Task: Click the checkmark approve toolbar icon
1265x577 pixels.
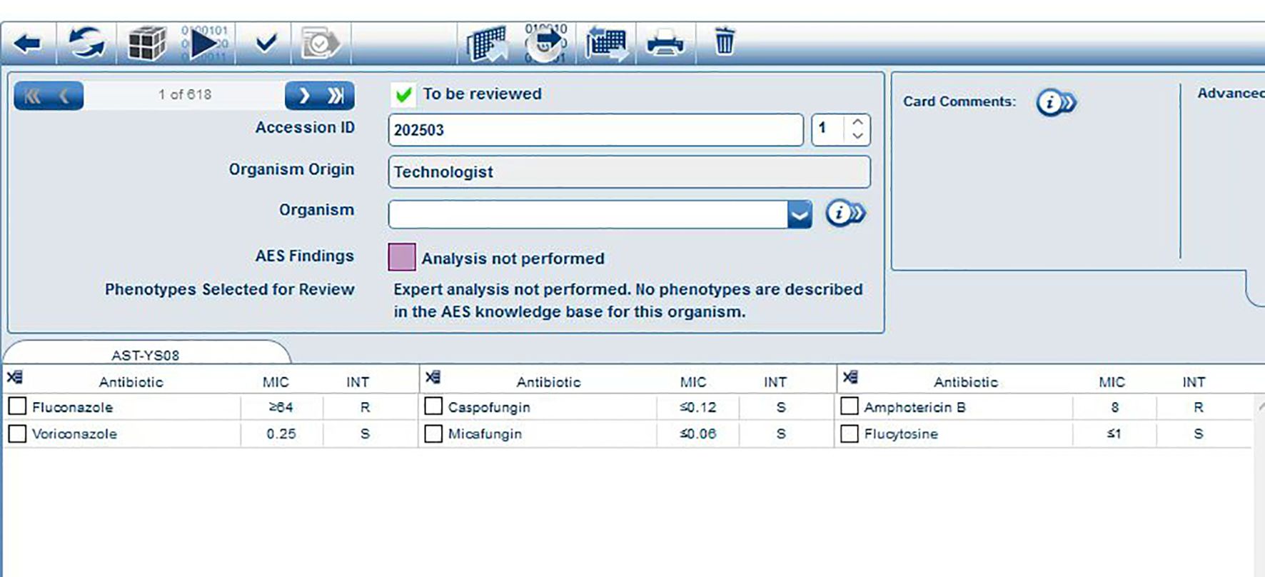Action: point(266,44)
